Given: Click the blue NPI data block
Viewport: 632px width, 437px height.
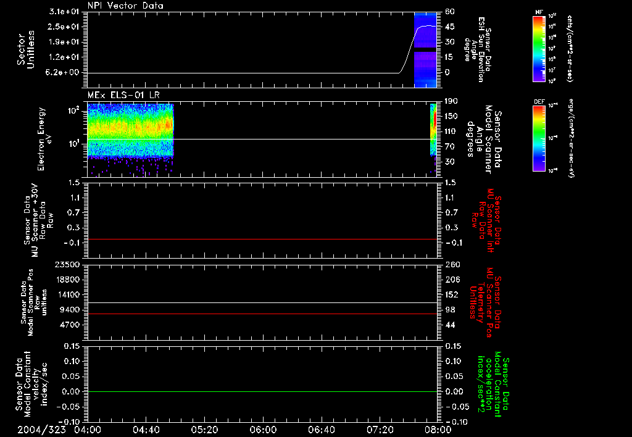Looking at the screenshot, I should pyautogui.click(x=425, y=50).
